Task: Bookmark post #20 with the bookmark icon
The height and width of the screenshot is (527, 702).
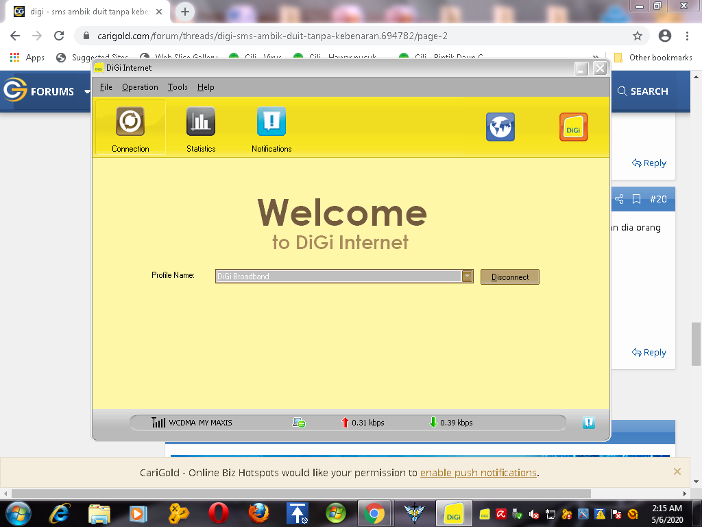Action: 636,199
